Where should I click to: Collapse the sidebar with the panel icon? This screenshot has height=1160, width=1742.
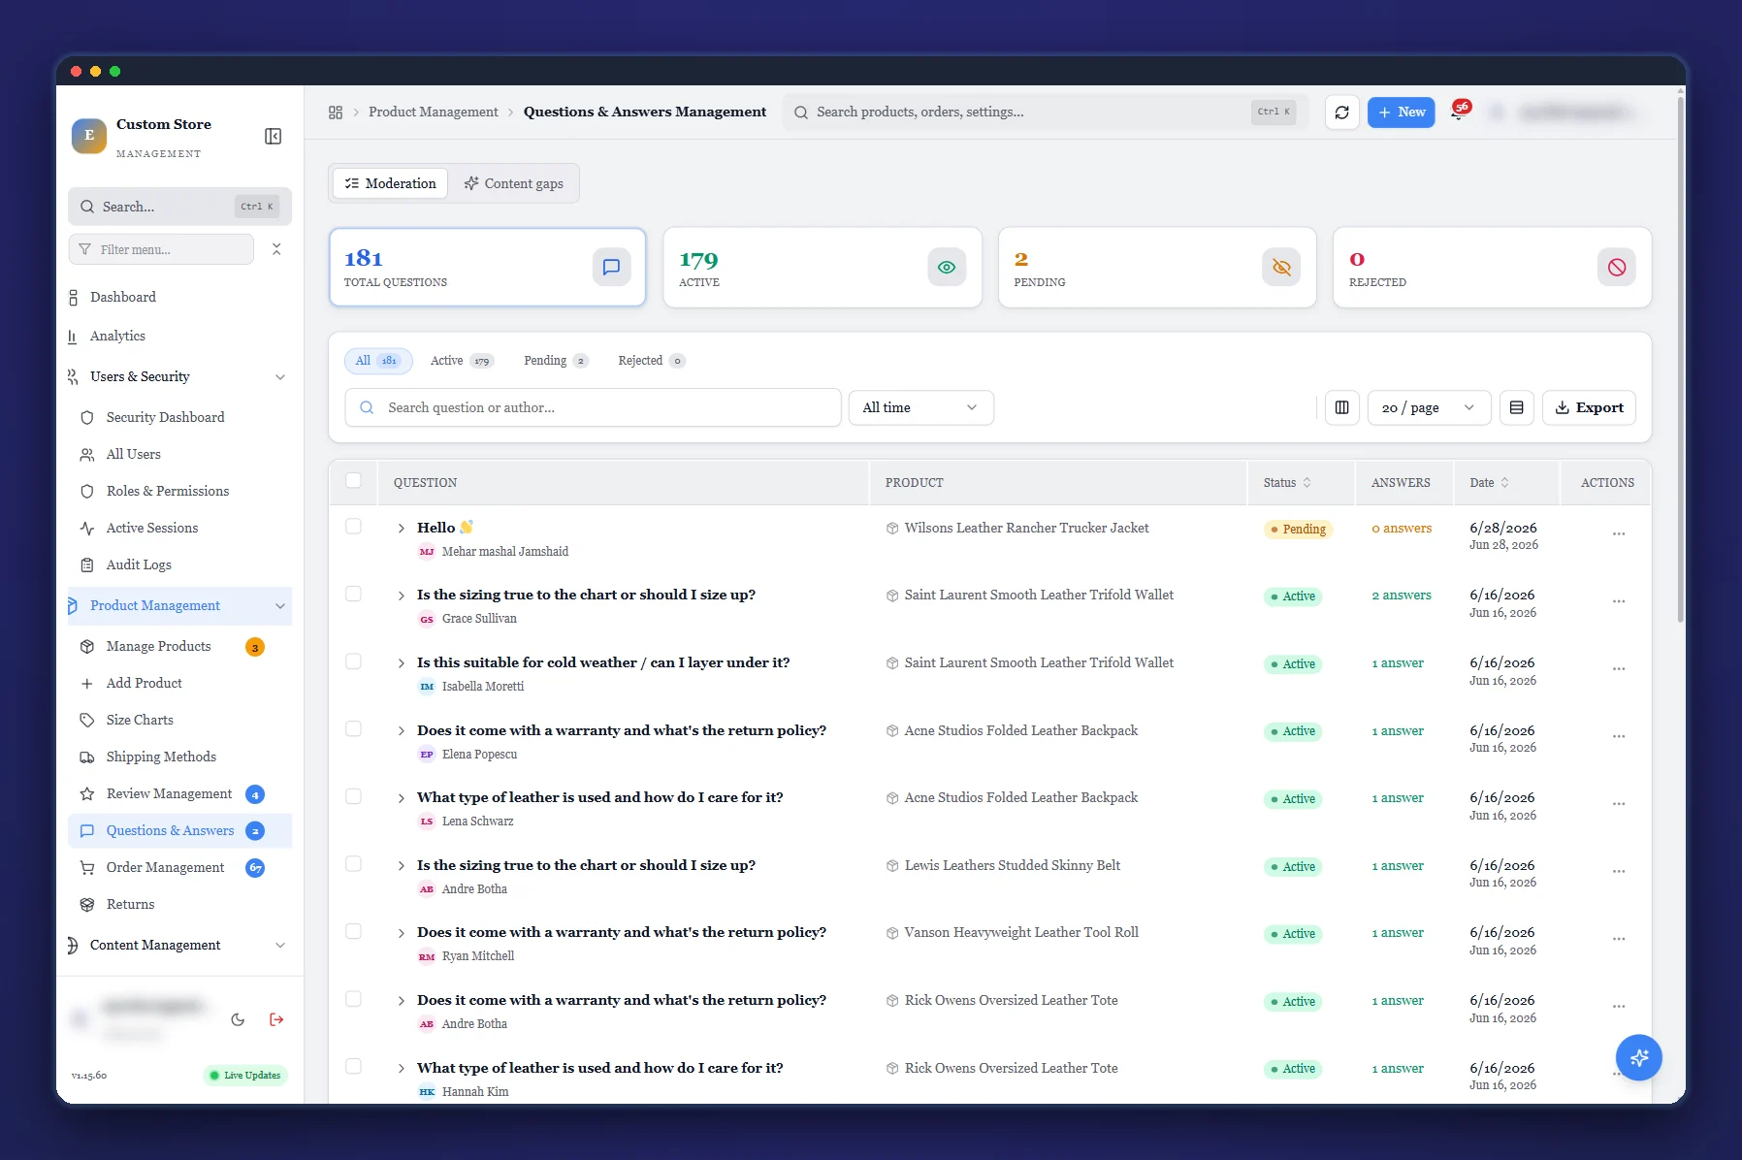pyautogui.click(x=274, y=136)
